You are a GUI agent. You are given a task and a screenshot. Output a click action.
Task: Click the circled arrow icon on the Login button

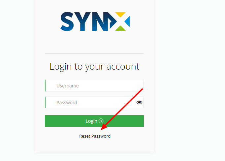[x=101, y=121]
